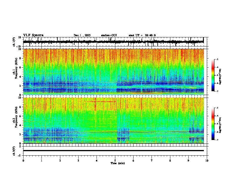Image resolution: width=233 pixels, height=180 pixels.
Task: Click the time axis tick label "4"
Action: (x=97, y=161)
